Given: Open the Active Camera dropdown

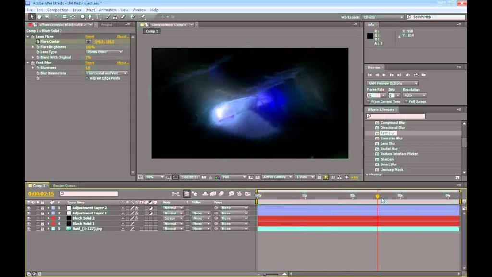Looking at the screenshot, I should 277,177.
